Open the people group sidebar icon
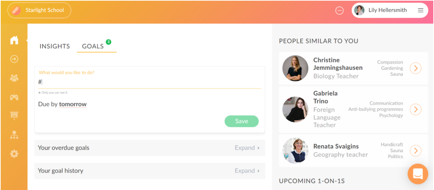 coord(14,78)
